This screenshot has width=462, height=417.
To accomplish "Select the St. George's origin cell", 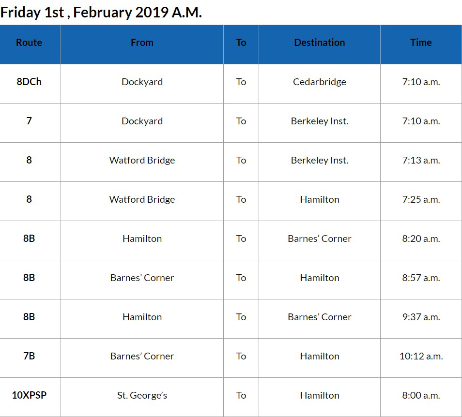I will [142, 395].
